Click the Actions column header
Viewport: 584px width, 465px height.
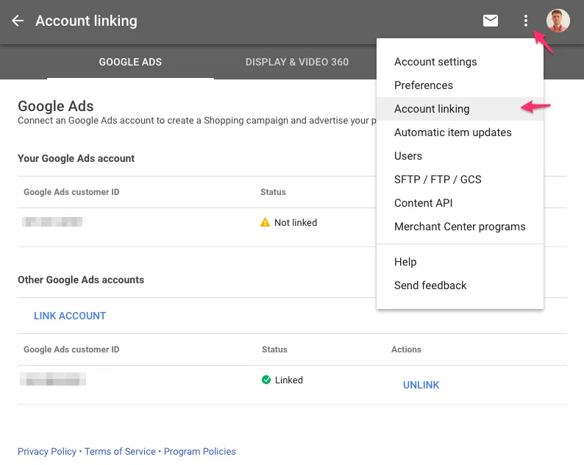406,349
